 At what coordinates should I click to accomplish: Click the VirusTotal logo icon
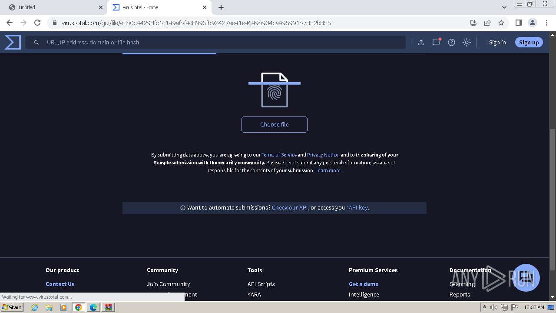(13, 42)
